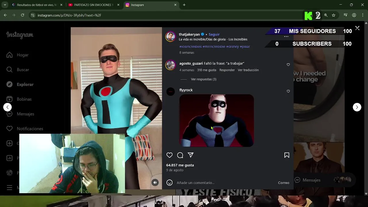The image size is (368, 207).
Task: Click #disney hashtag
Action: tap(232, 47)
